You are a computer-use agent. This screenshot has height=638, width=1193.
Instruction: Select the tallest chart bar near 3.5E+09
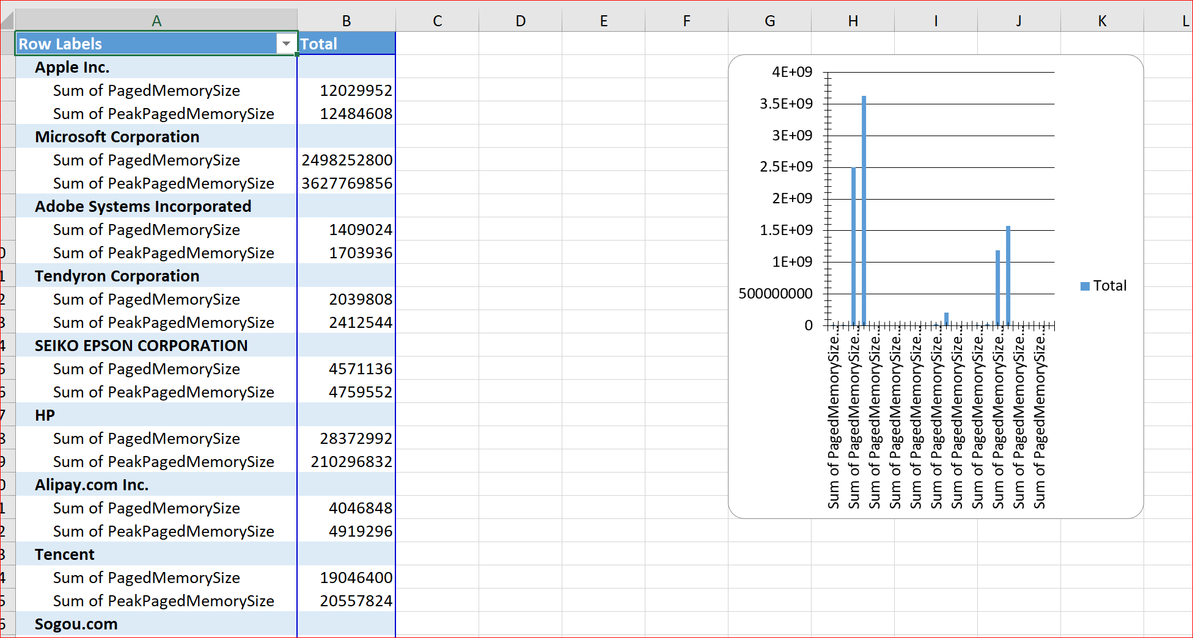click(864, 211)
